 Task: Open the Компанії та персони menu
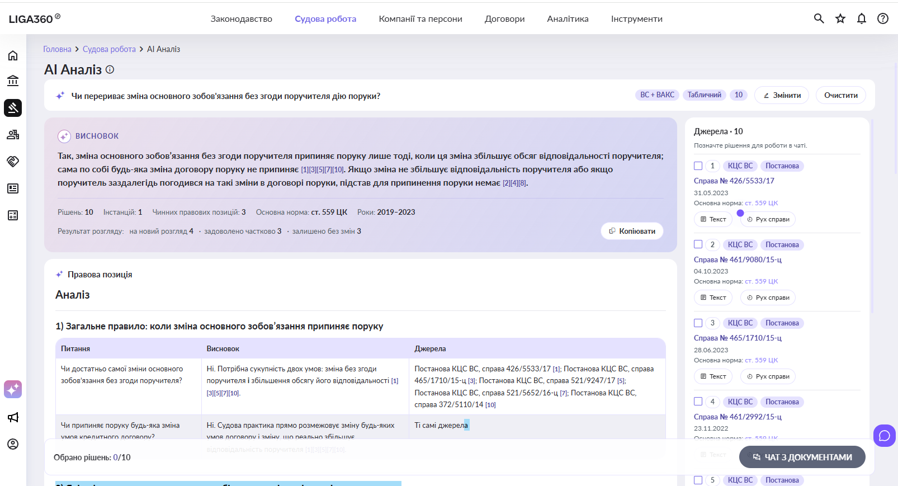(x=420, y=19)
